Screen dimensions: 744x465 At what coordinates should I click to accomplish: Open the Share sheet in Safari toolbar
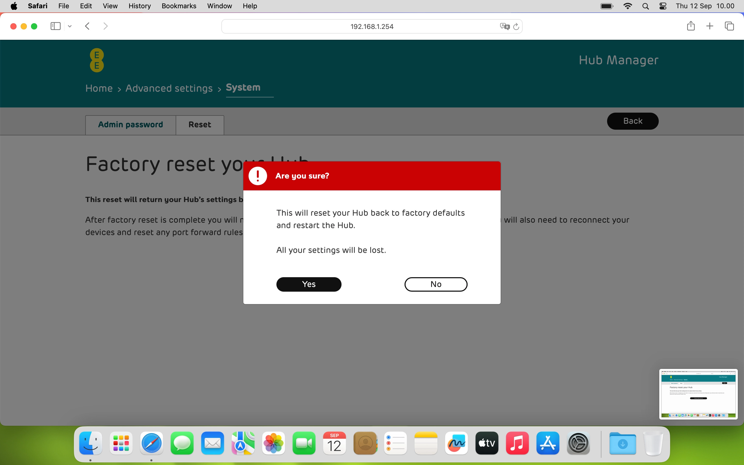691,26
